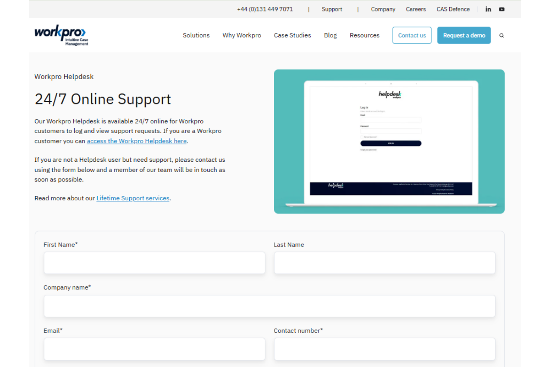
Task: Open the Company link in top bar
Action: (383, 9)
